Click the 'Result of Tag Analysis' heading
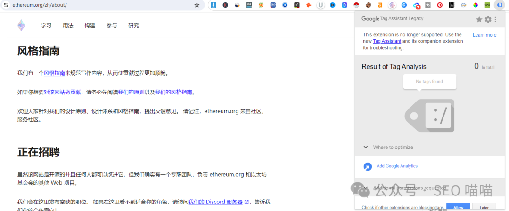This screenshot has height=211, width=509. [394, 67]
